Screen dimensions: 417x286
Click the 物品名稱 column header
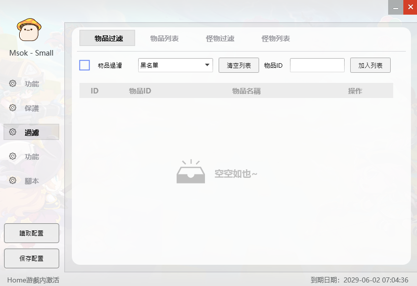246,91
